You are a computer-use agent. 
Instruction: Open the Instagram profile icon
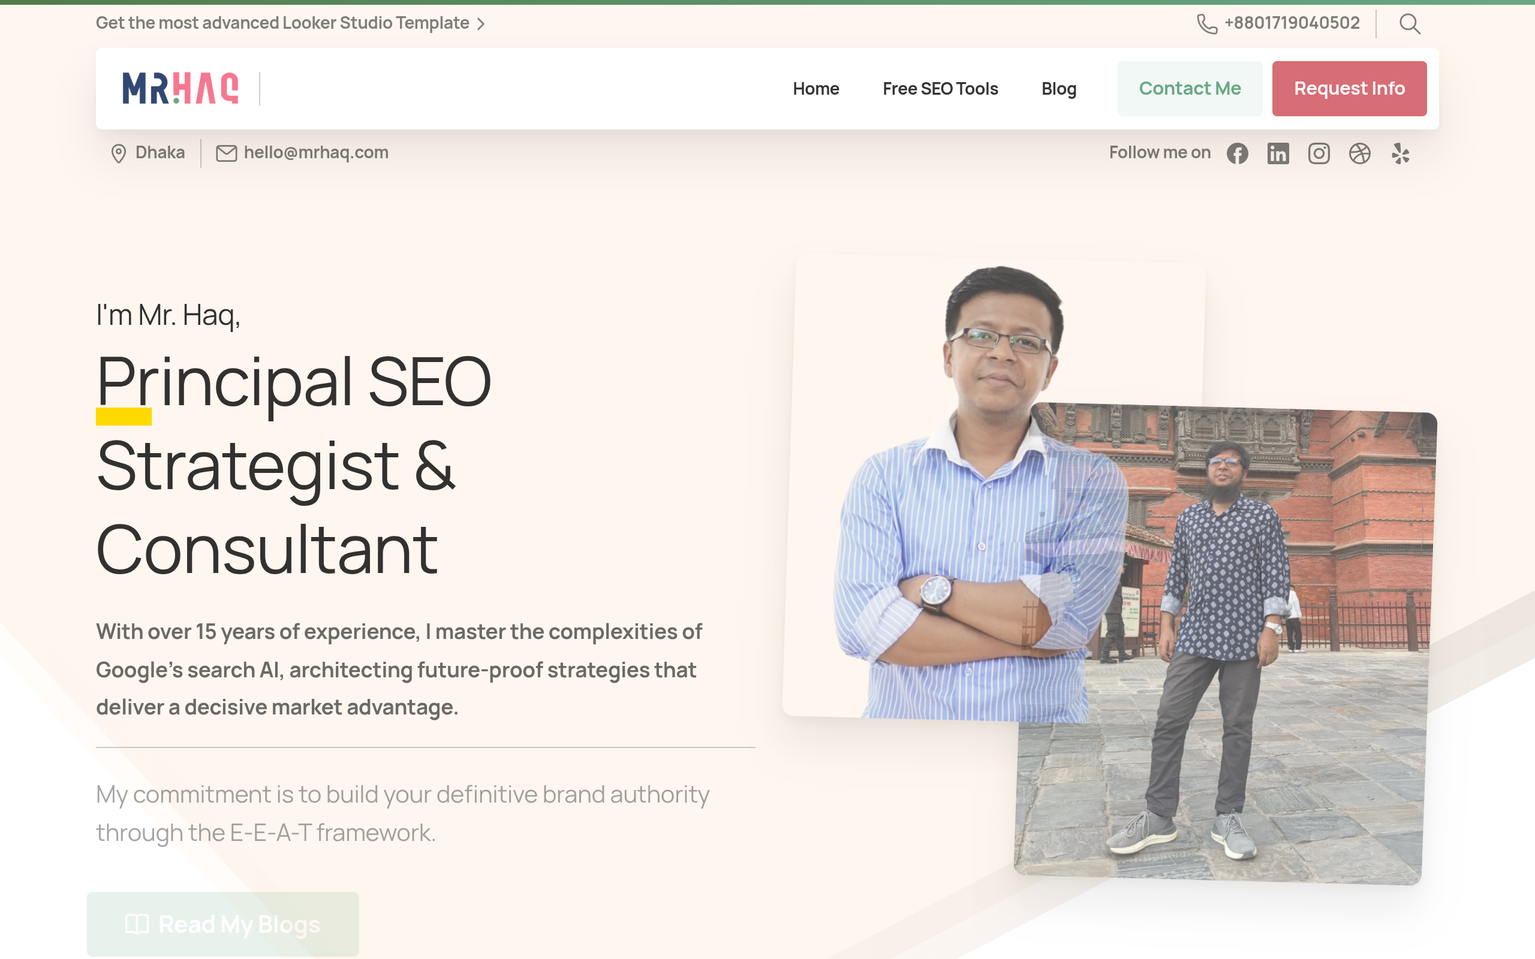tap(1319, 153)
